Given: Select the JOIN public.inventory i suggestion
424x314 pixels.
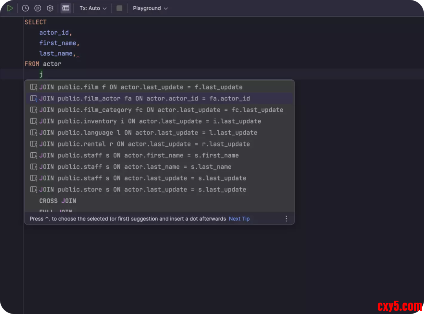Looking at the screenshot, I should coord(150,121).
